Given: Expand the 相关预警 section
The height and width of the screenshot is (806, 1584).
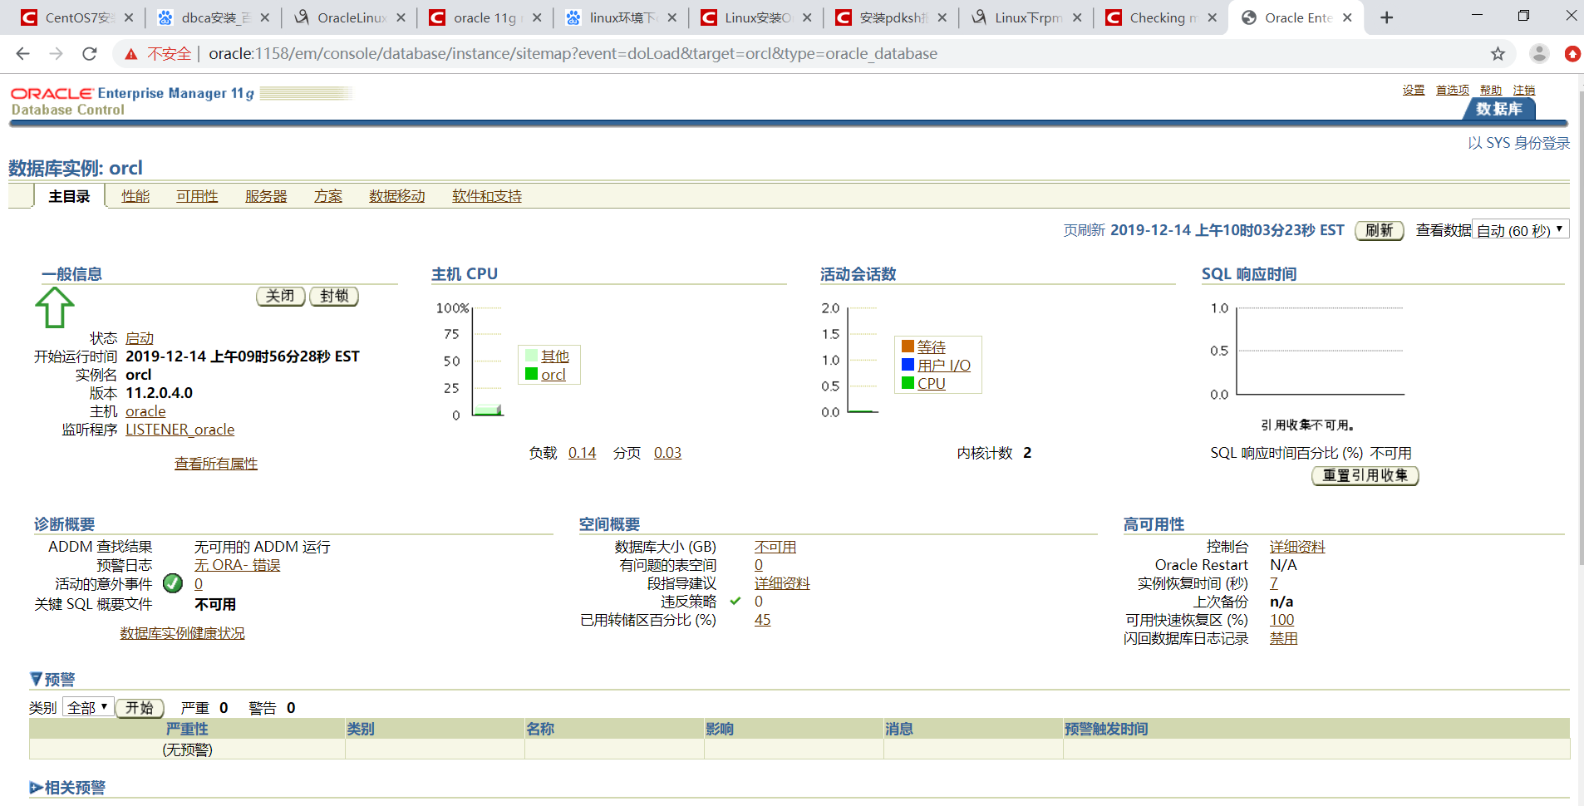Looking at the screenshot, I should (x=36, y=787).
